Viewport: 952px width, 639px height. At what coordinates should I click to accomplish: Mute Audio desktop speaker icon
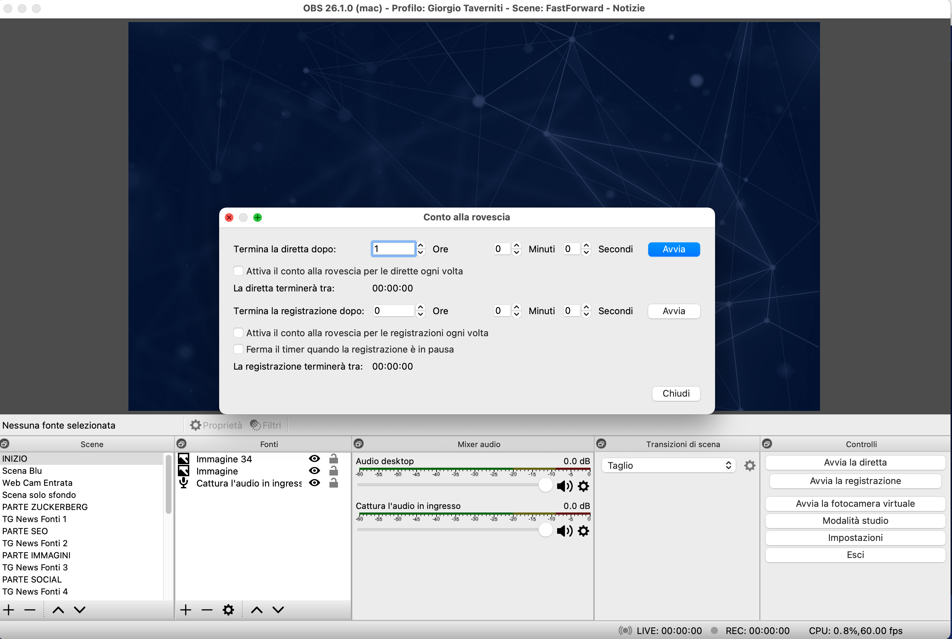click(x=565, y=486)
